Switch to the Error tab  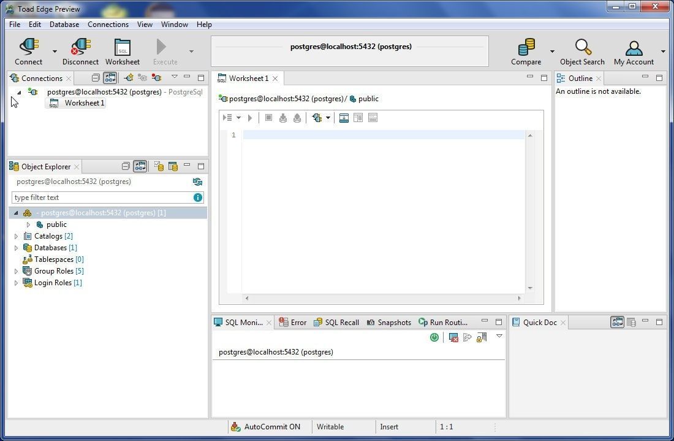point(292,322)
